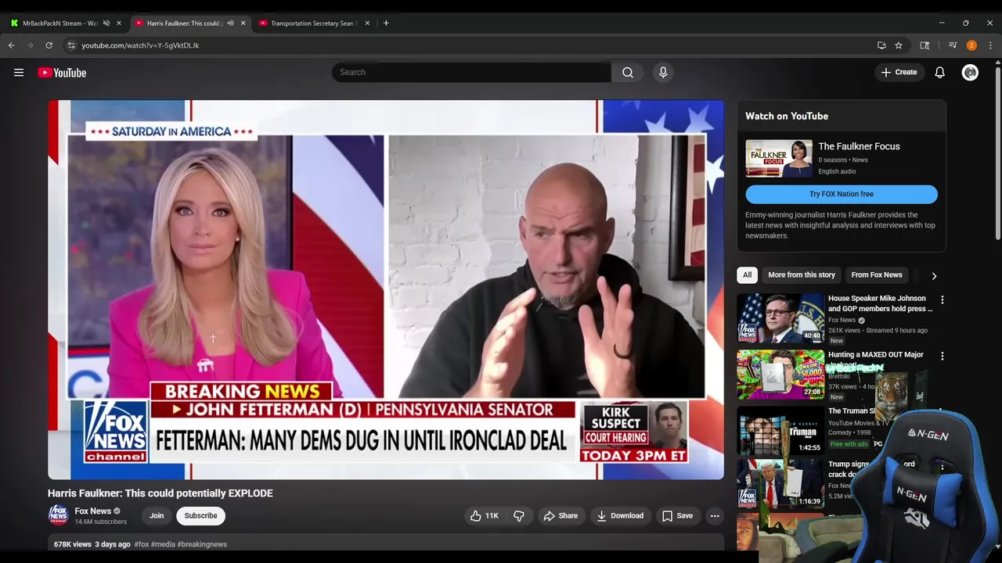Open more actions ellipsis under video
The image size is (1002, 563).
tap(715, 516)
